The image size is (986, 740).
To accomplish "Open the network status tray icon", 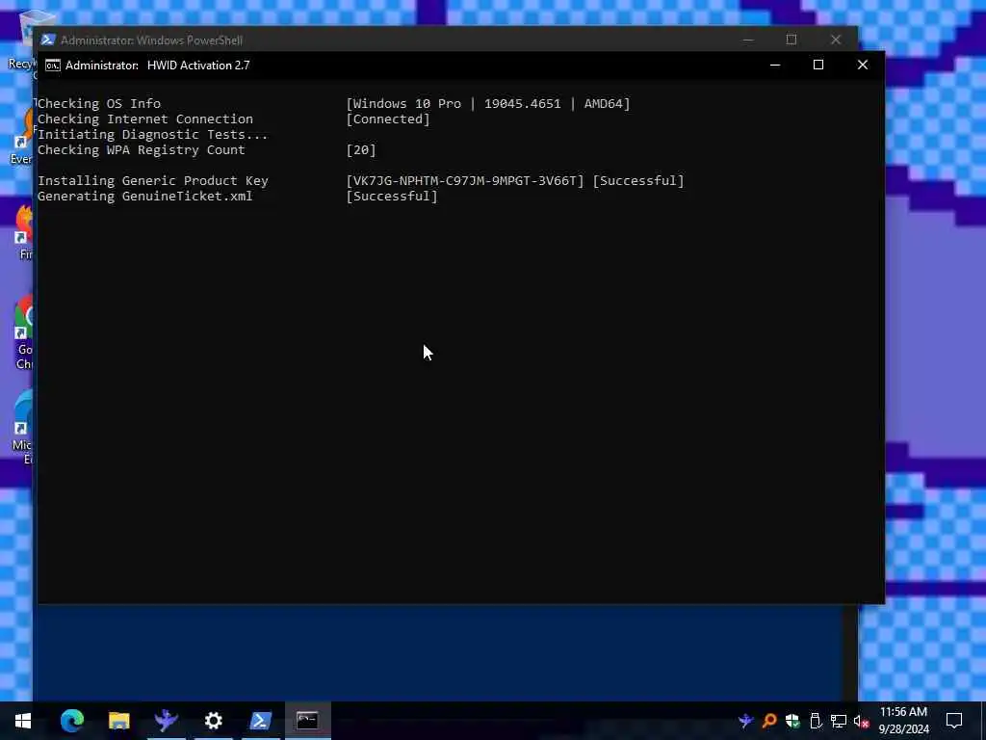I will [839, 721].
